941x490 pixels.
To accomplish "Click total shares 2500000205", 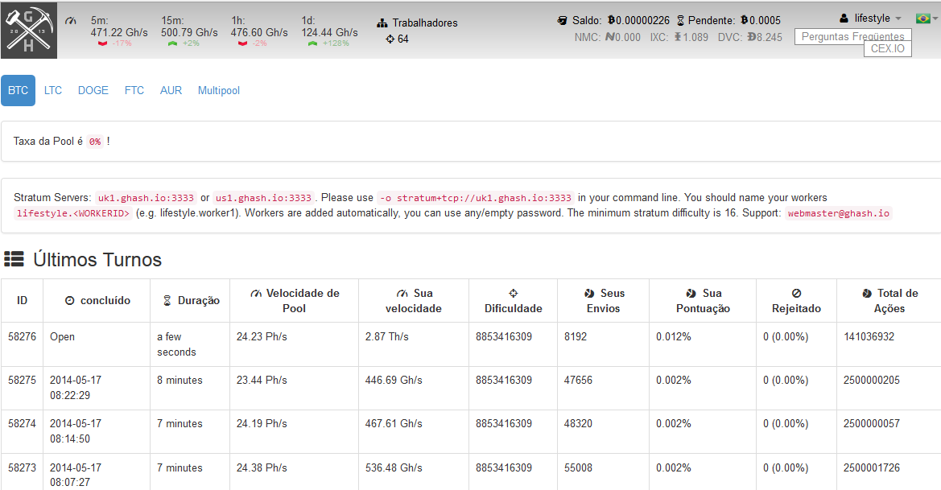I will tap(872, 381).
